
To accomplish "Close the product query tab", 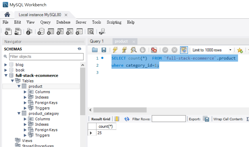I will click(134, 42).
